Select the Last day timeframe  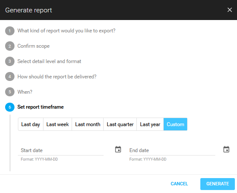tap(31, 124)
